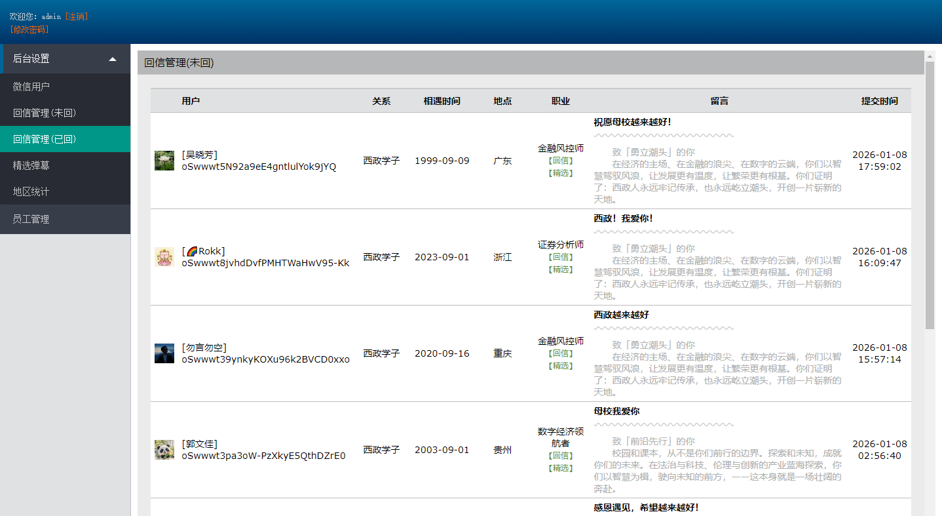The height and width of the screenshot is (516, 942).
Task: Go to 地区统计 page
Action: coord(31,191)
